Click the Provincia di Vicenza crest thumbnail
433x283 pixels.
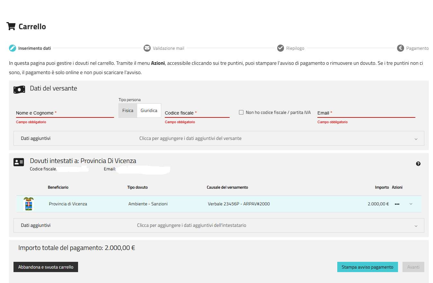pyautogui.click(x=29, y=204)
